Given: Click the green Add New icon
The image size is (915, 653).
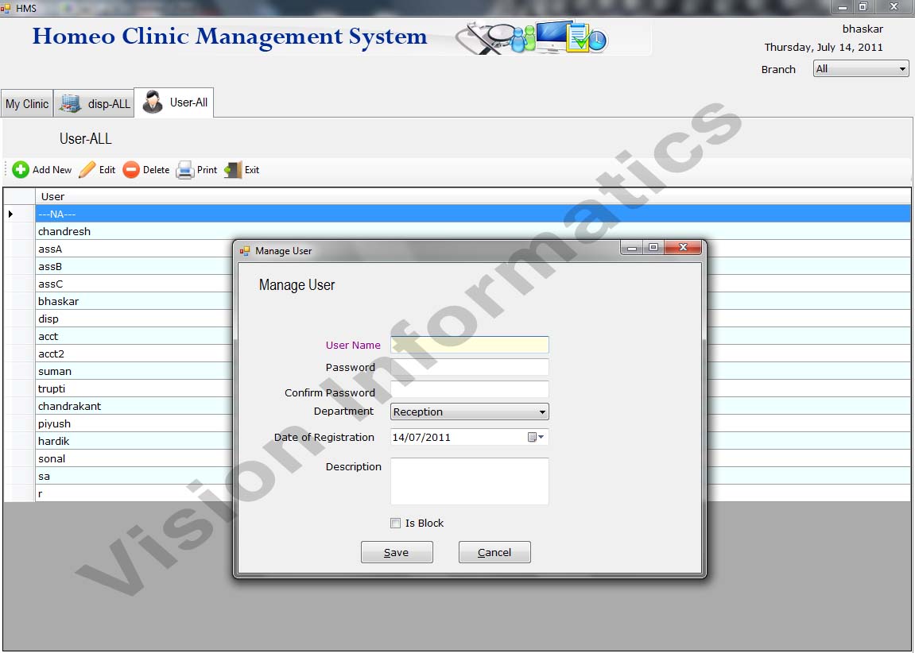Looking at the screenshot, I should tap(21, 170).
